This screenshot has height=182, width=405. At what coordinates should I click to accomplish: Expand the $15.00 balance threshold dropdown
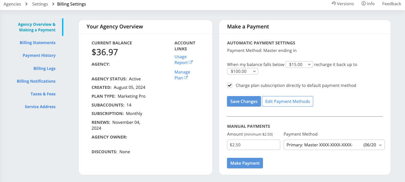pyautogui.click(x=299, y=65)
